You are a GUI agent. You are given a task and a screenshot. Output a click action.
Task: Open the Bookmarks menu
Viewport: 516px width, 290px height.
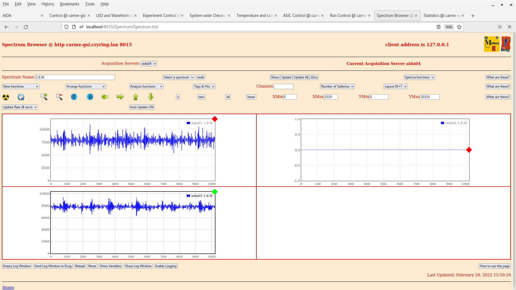click(x=69, y=4)
